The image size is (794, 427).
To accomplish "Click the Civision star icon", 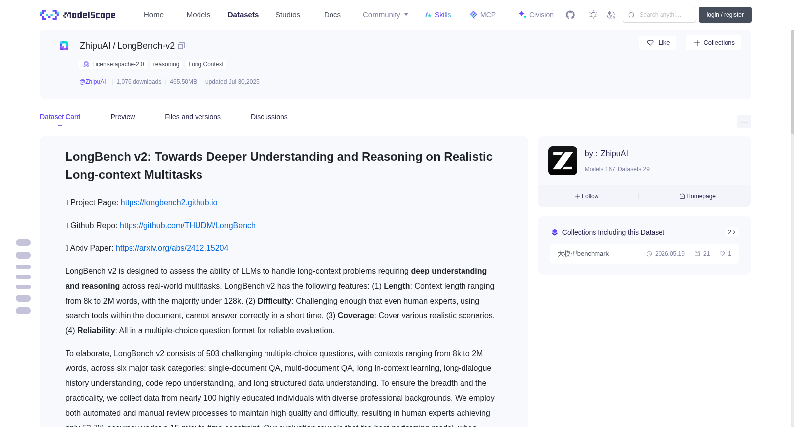I will (522, 15).
